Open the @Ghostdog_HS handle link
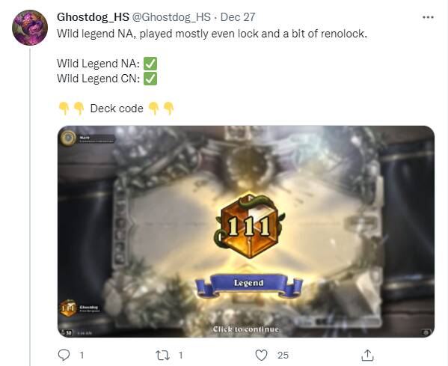 coord(171,17)
